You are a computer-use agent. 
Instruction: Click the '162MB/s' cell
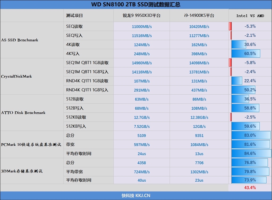(199, 45)
